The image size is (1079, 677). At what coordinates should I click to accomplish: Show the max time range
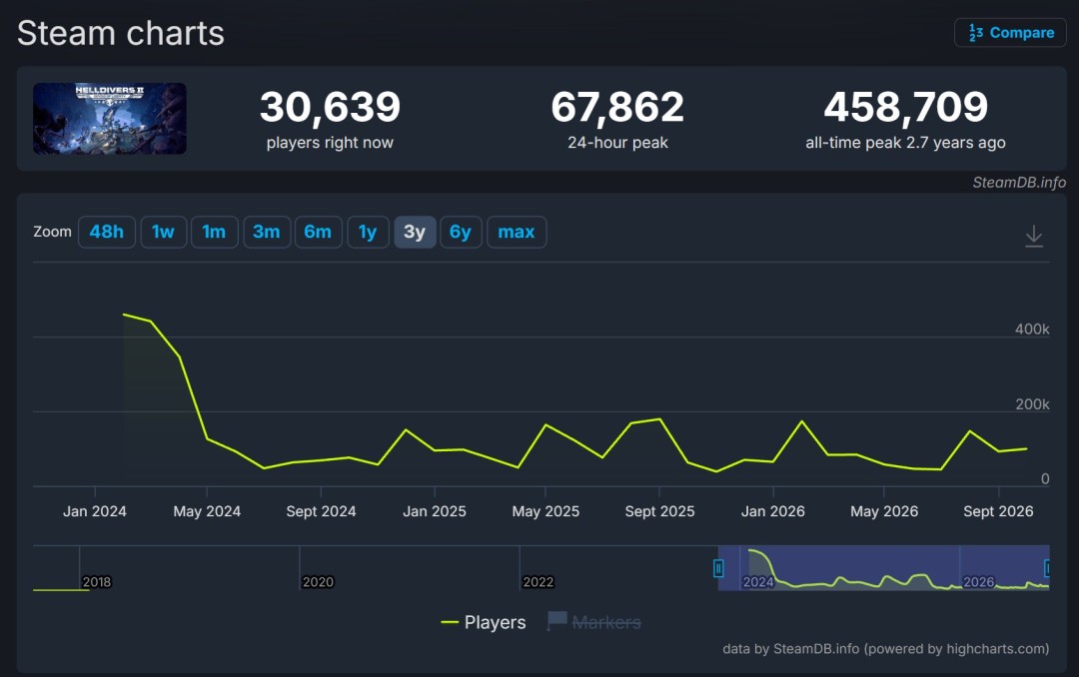[x=517, y=232]
